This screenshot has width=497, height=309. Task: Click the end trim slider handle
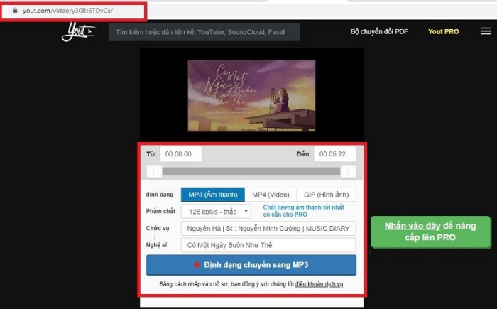tap(348, 170)
